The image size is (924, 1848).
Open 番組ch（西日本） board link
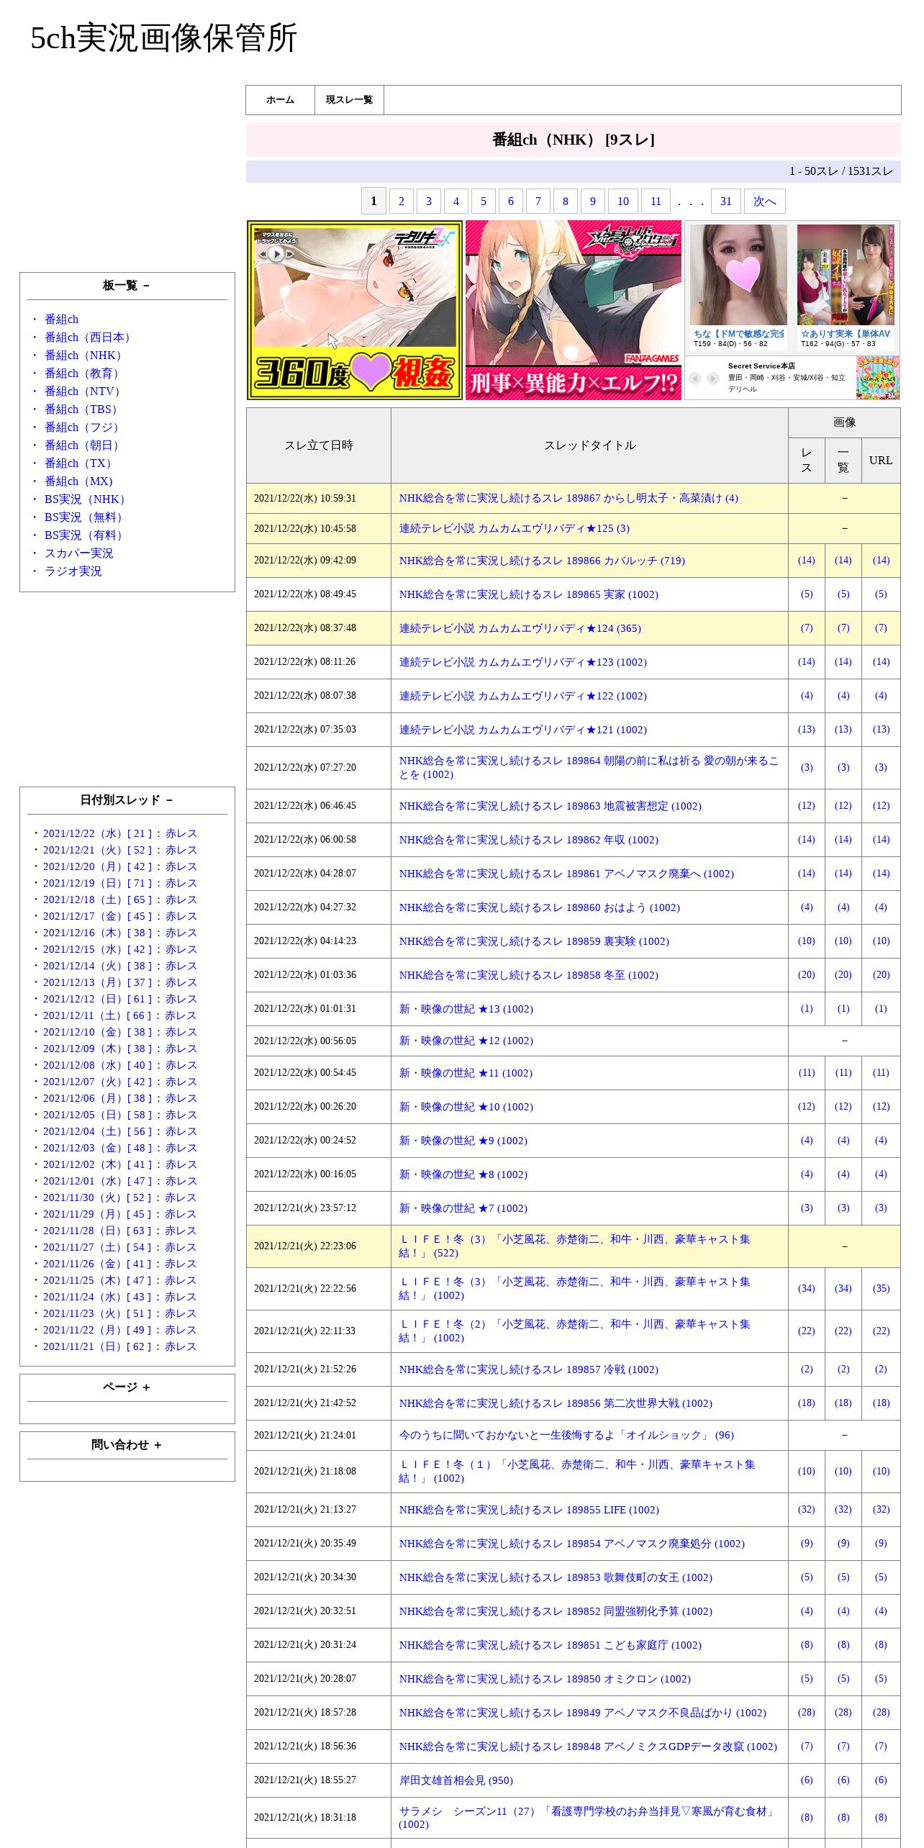point(90,338)
